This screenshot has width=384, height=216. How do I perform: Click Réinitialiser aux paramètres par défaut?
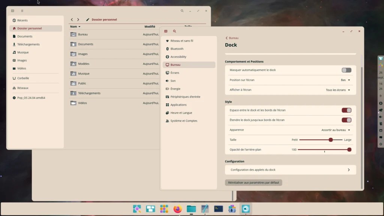click(x=253, y=183)
